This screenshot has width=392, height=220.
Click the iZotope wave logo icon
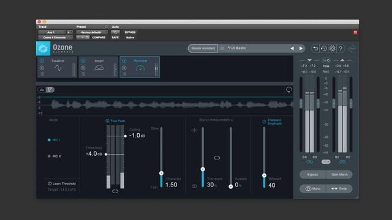pos(352,48)
